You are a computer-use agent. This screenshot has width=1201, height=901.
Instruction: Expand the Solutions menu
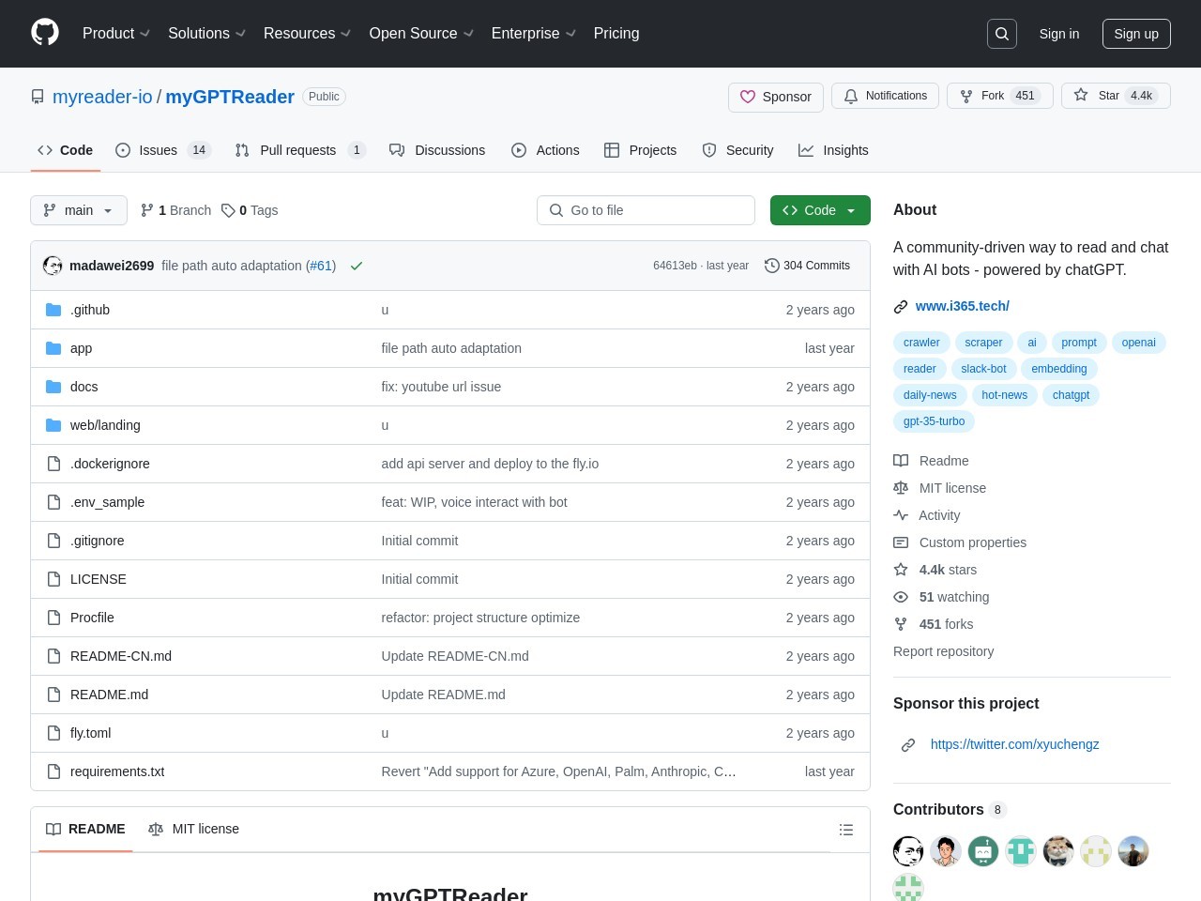(x=206, y=34)
